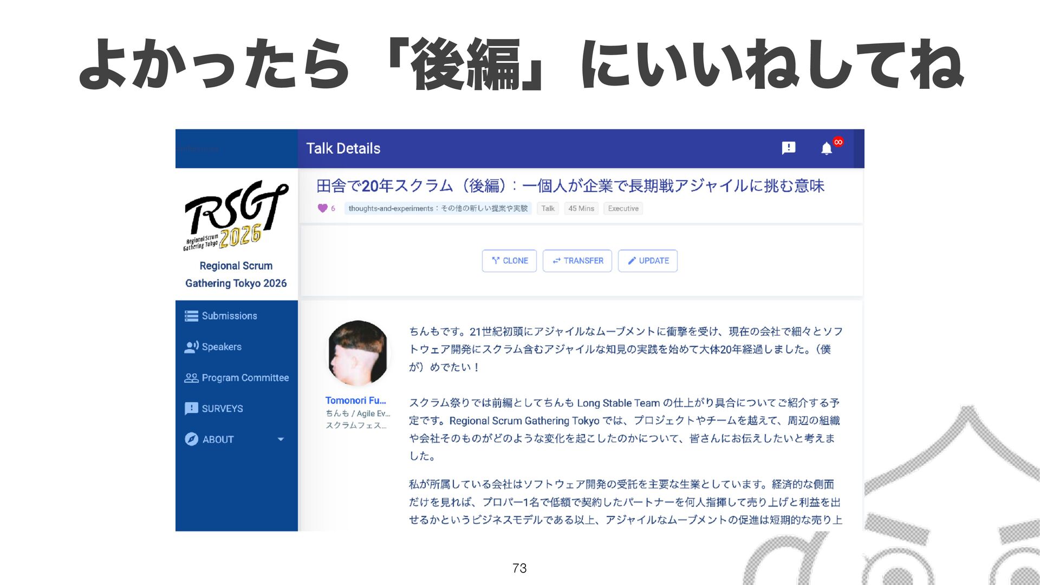
Task: Click the ABOUT compass icon
Action: click(x=191, y=439)
